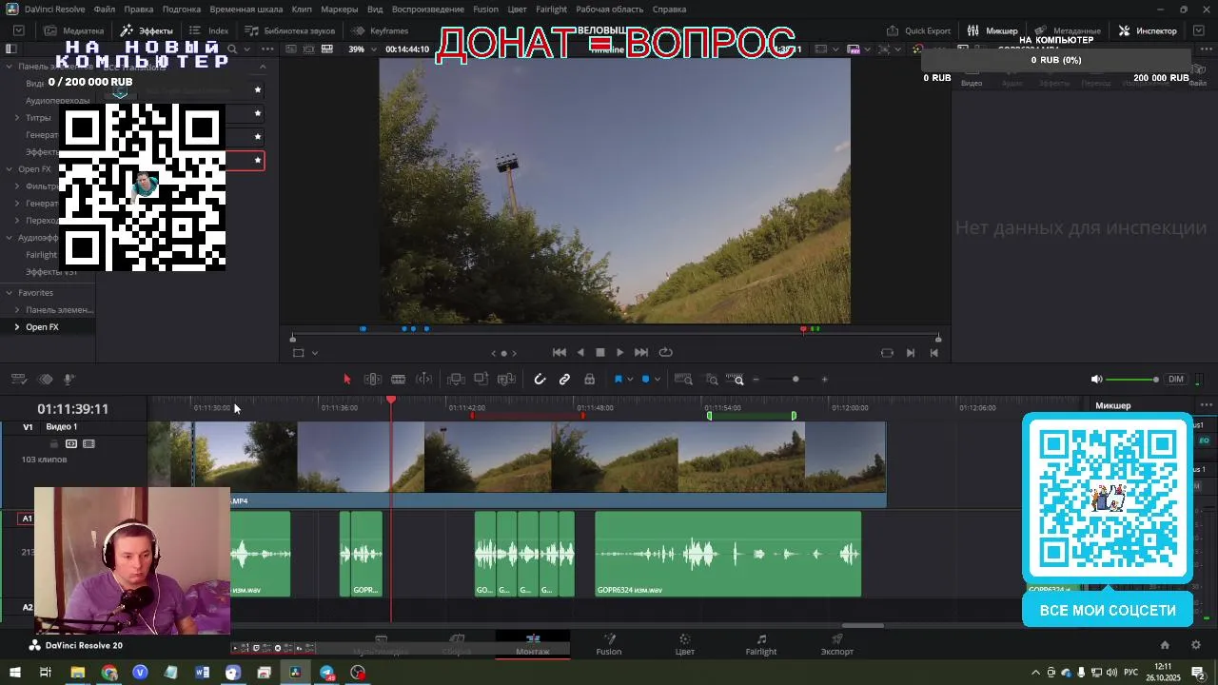Go to previous edit point button
1218x685 pixels.
[x=934, y=353]
